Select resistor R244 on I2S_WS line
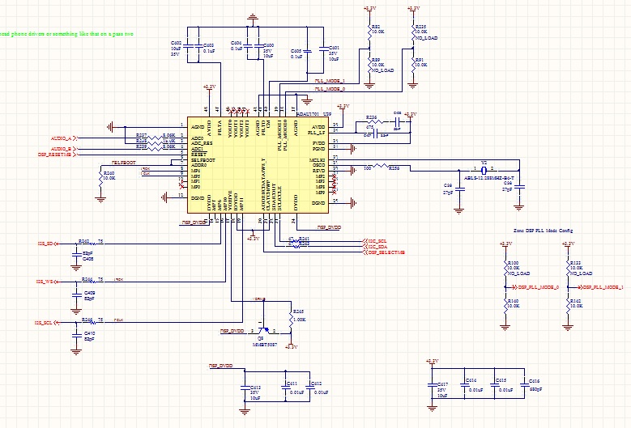The image size is (631, 428). click(x=92, y=282)
